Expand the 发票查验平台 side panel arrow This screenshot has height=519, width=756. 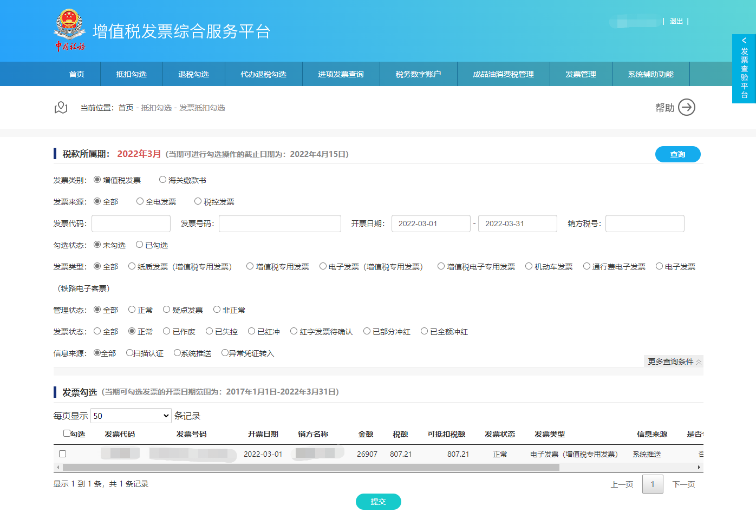pos(744,41)
